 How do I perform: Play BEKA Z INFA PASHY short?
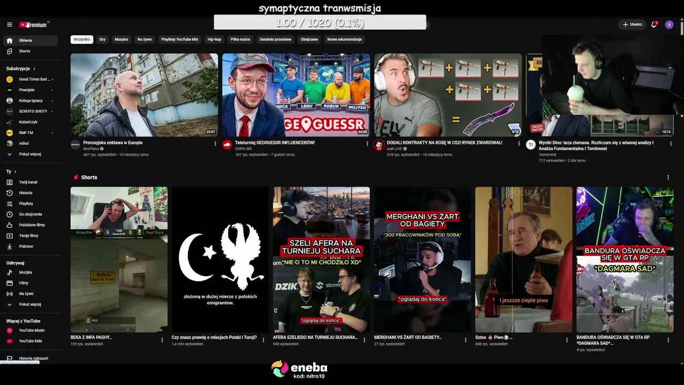tap(119, 260)
